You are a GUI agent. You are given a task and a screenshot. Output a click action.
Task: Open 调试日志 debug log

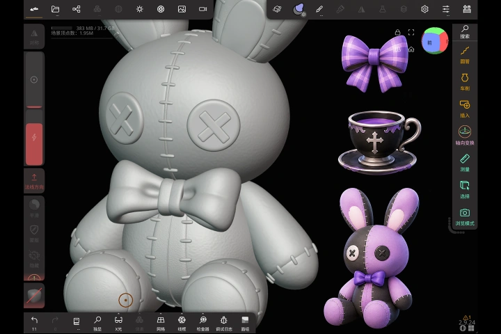click(224, 323)
